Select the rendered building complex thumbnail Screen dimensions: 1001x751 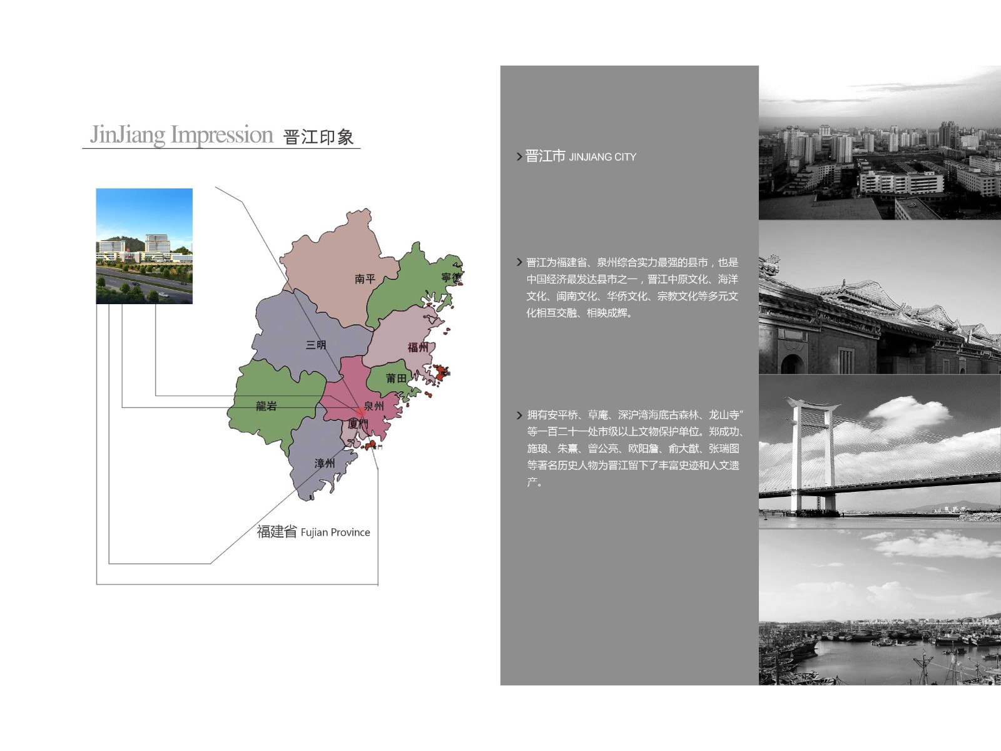click(x=144, y=246)
